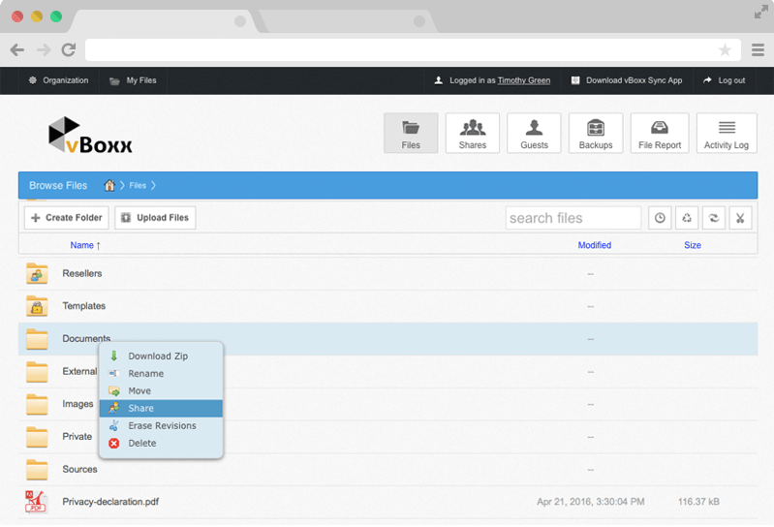Screen dimensions: 774x527
Task: Sort files by Name column header
Action: (82, 245)
